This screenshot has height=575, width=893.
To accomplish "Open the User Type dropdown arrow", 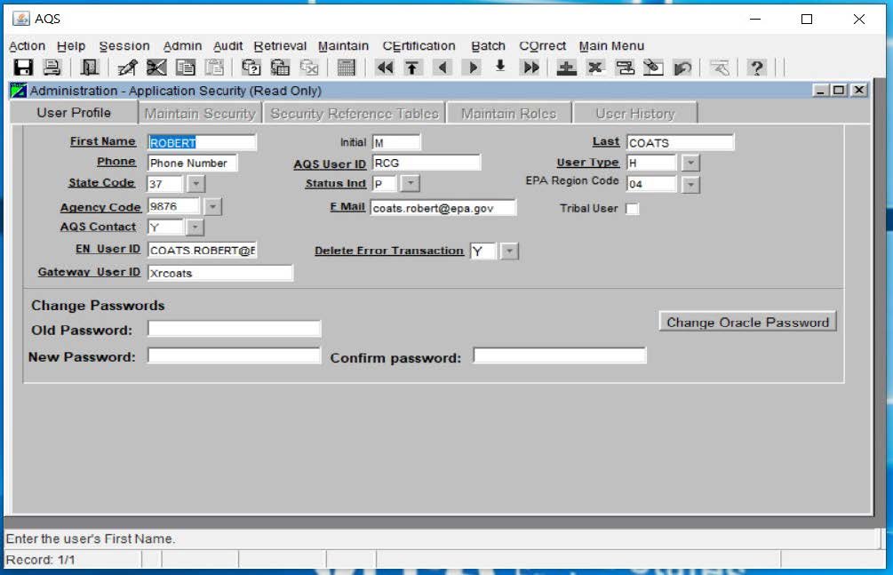I will (690, 164).
